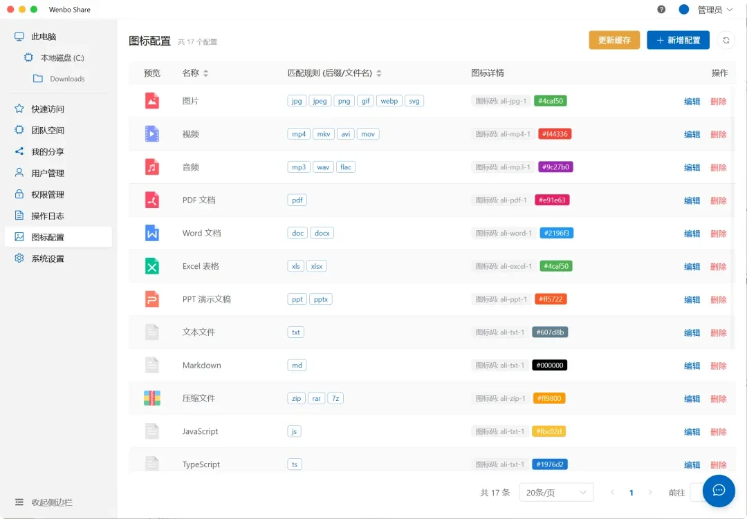Open 权限管理 menu item
The height and width of the screenshot is (519, 747).
[x=58, y=194]
